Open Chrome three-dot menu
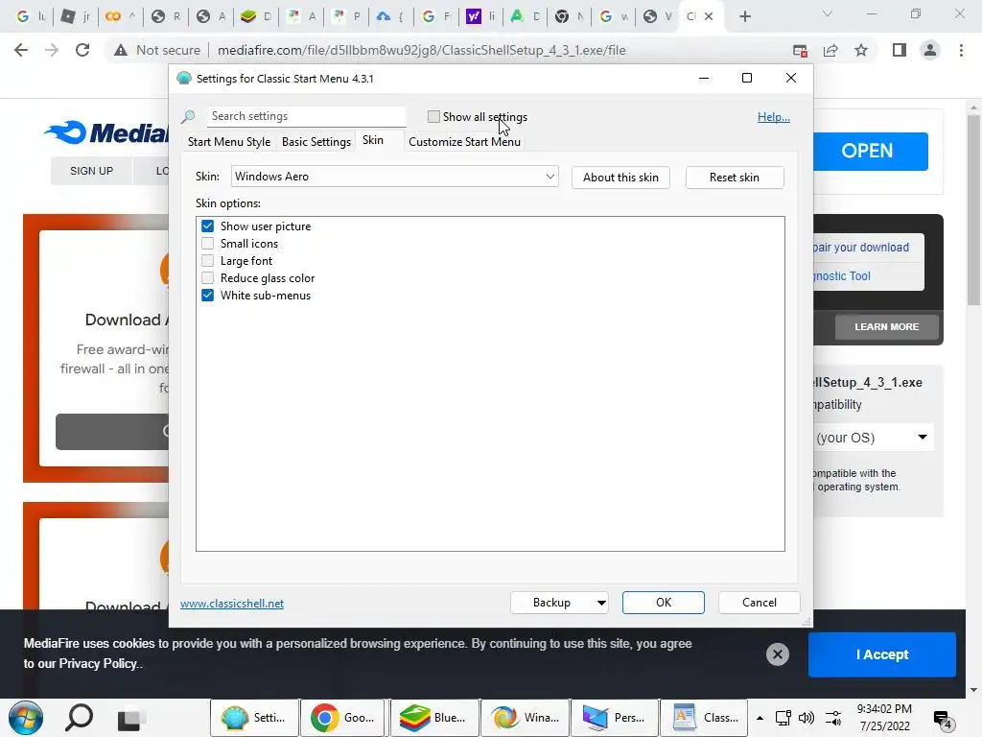This screenshot has height=737, width=982. (961, 50)
